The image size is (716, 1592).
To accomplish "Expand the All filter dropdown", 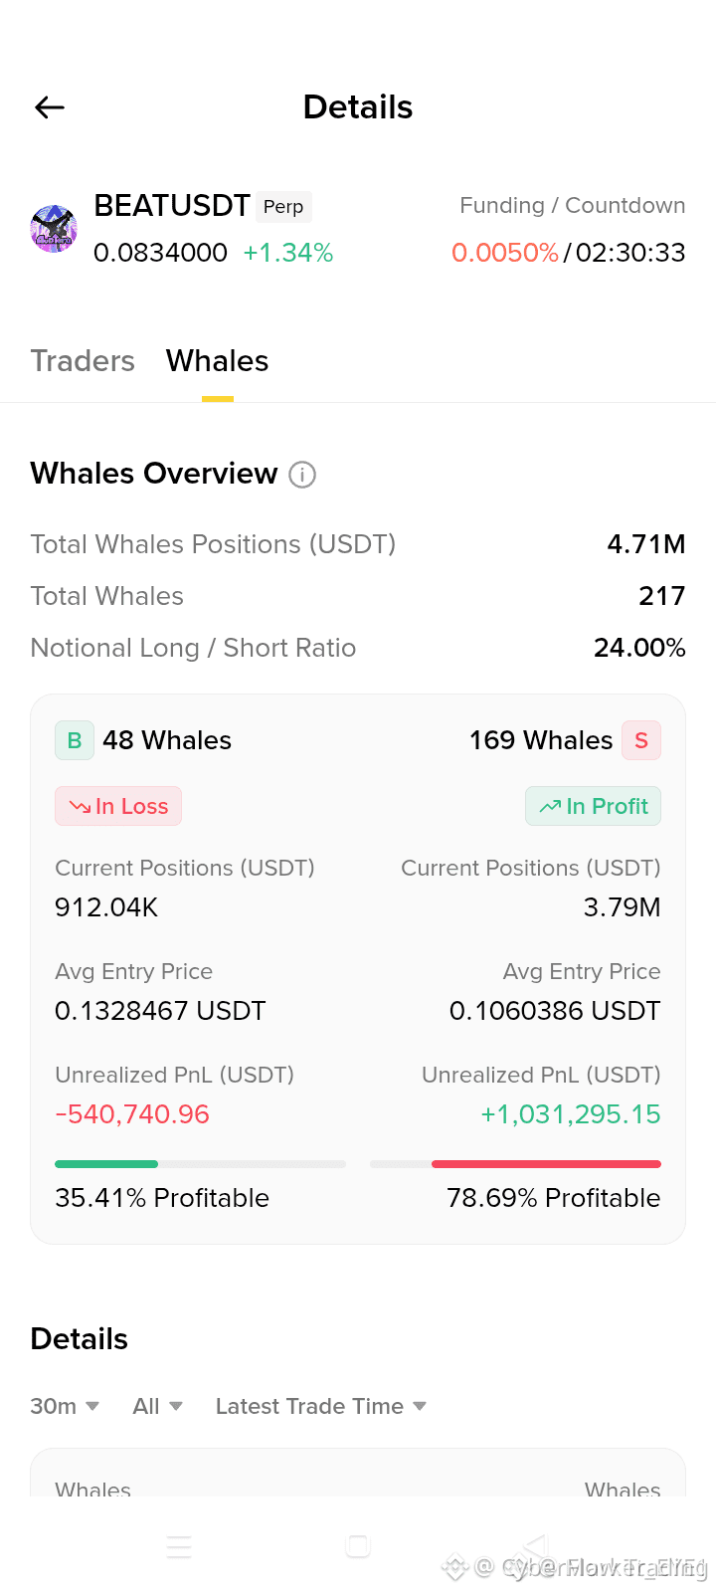I will click(157, 1406).
